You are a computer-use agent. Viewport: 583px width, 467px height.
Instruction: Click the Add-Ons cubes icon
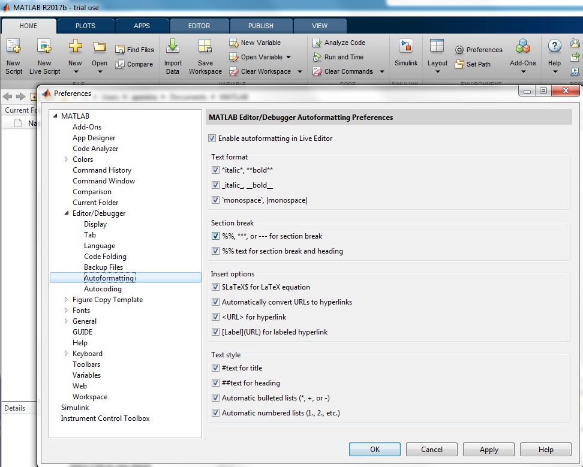point(523,46)
